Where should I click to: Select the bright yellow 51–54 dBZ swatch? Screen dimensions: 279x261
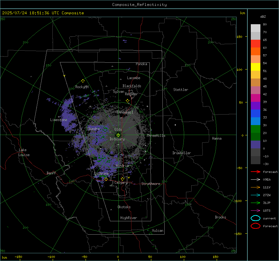pos(255,67)
